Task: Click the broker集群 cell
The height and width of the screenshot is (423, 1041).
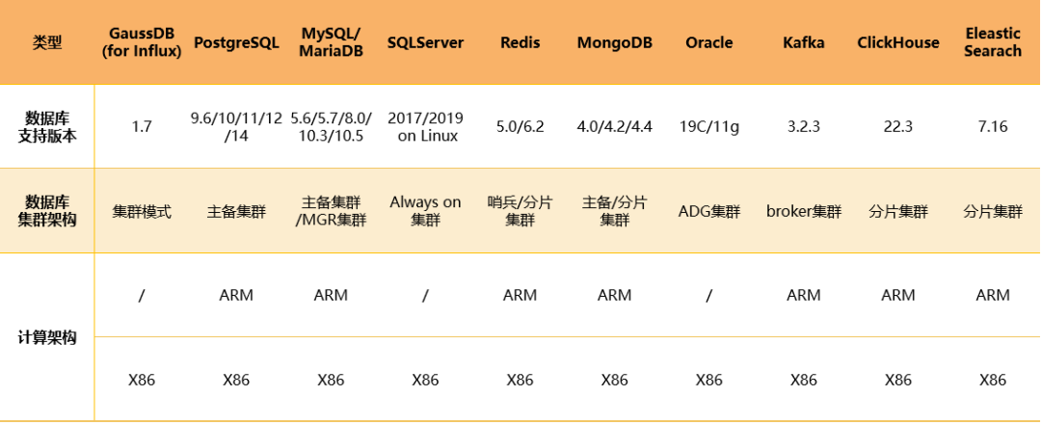Action: [803, 212]
